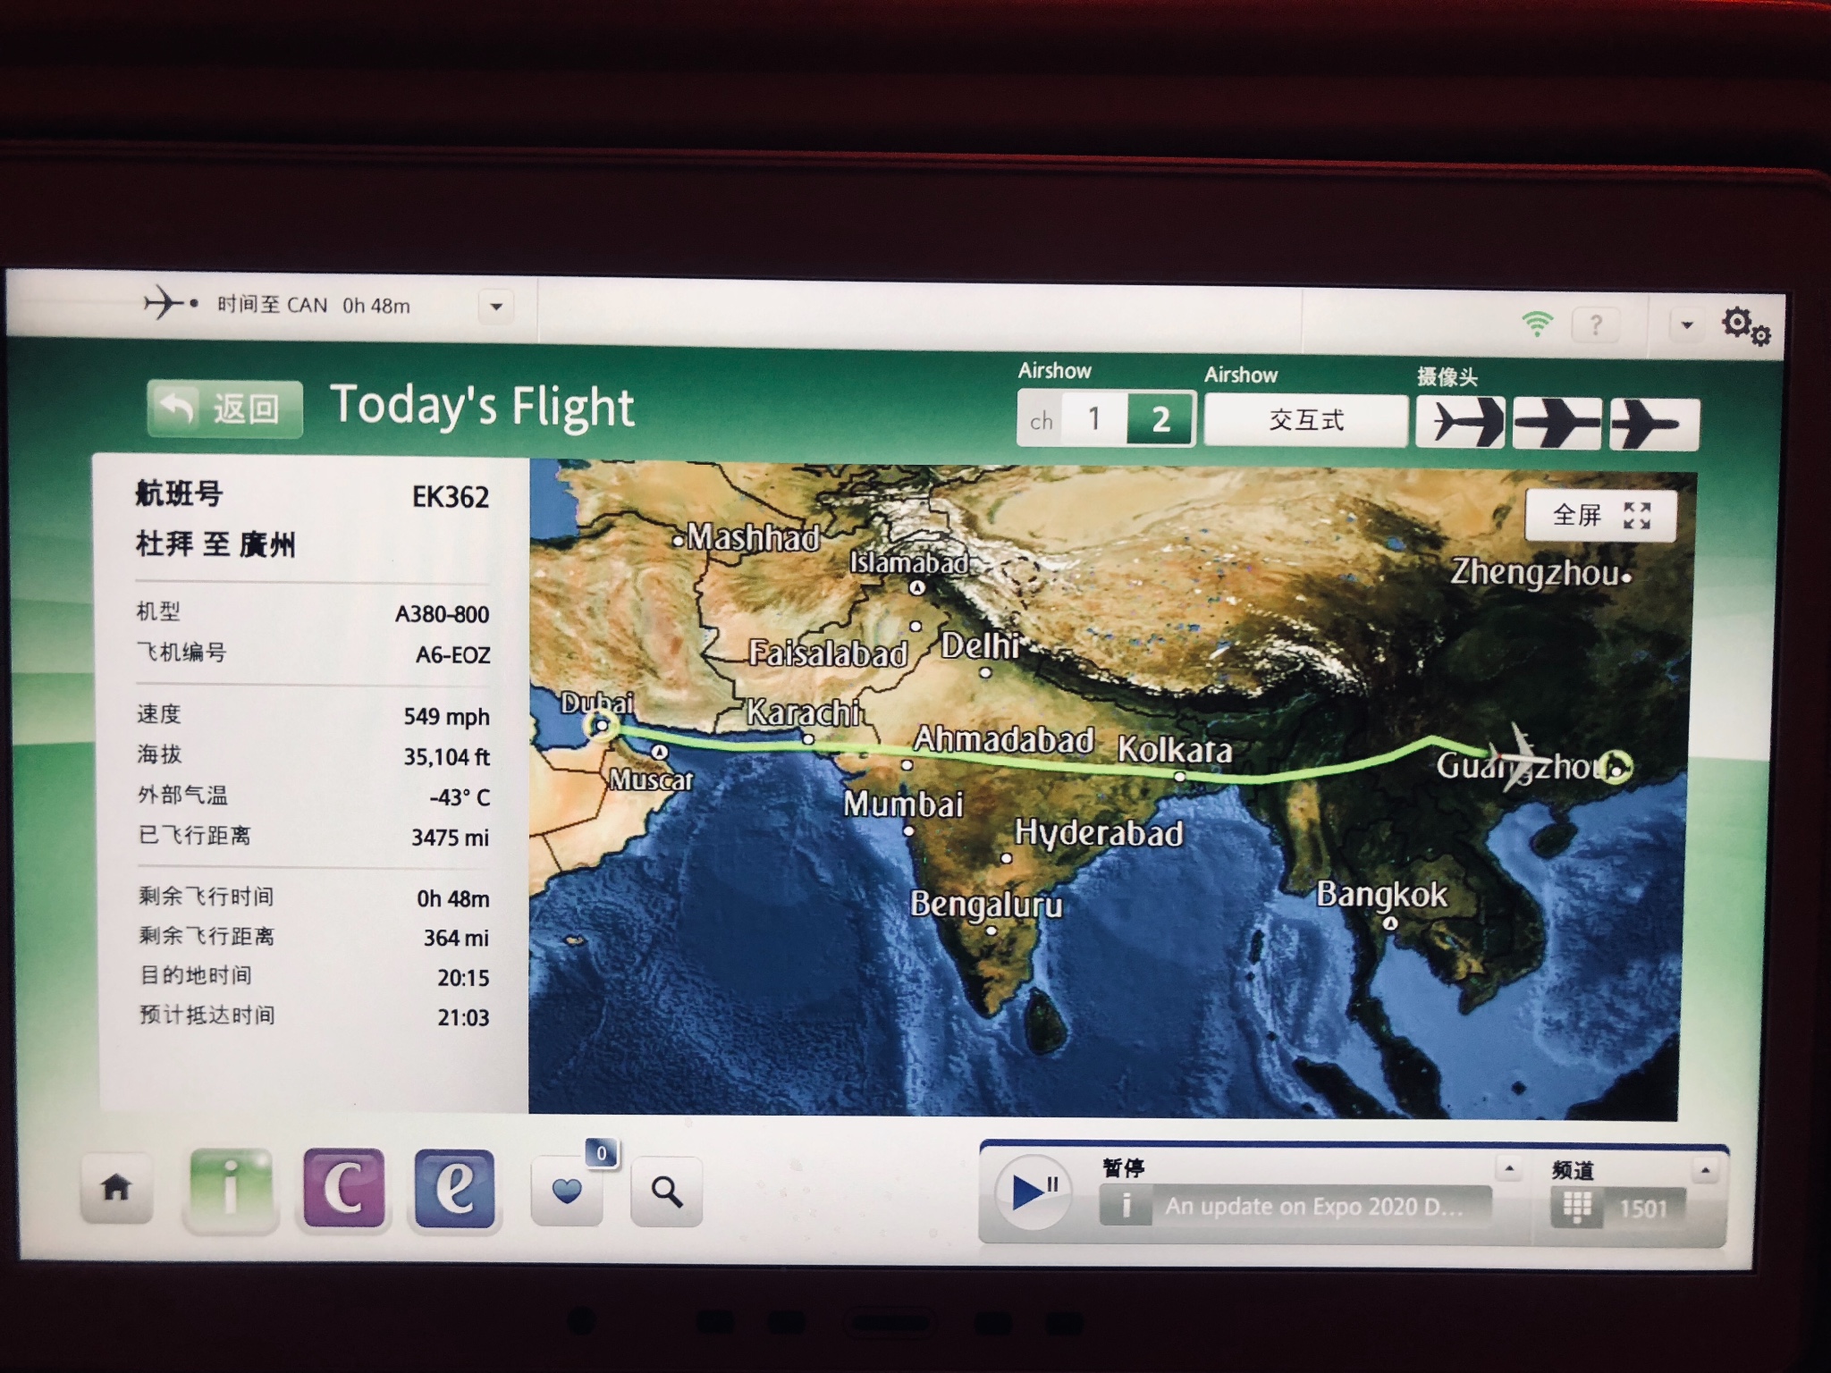Open the blue 'e' entertainment section

455,1189
